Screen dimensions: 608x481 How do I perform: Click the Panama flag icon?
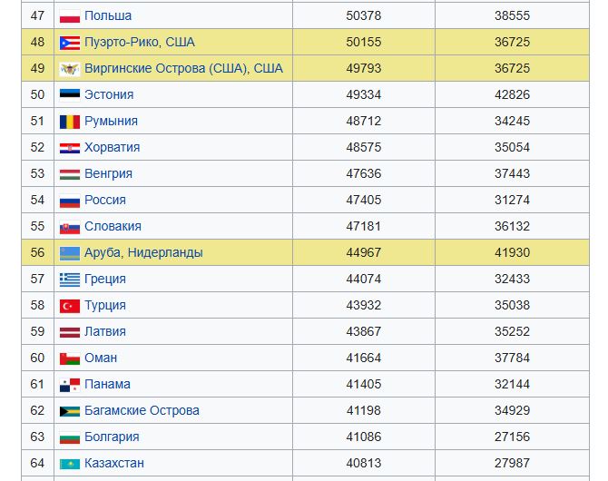pos(70,385)
